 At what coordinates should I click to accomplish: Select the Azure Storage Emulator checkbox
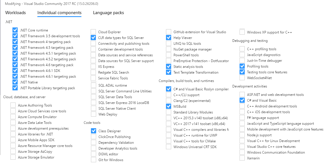pyautogui.click(x=13, y=157)
